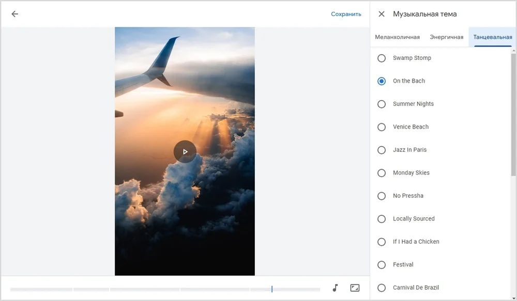Select the Swamp Stomp track
Image resolution: width=517 pixels, height=301 pixels.
tap(382, 58)
